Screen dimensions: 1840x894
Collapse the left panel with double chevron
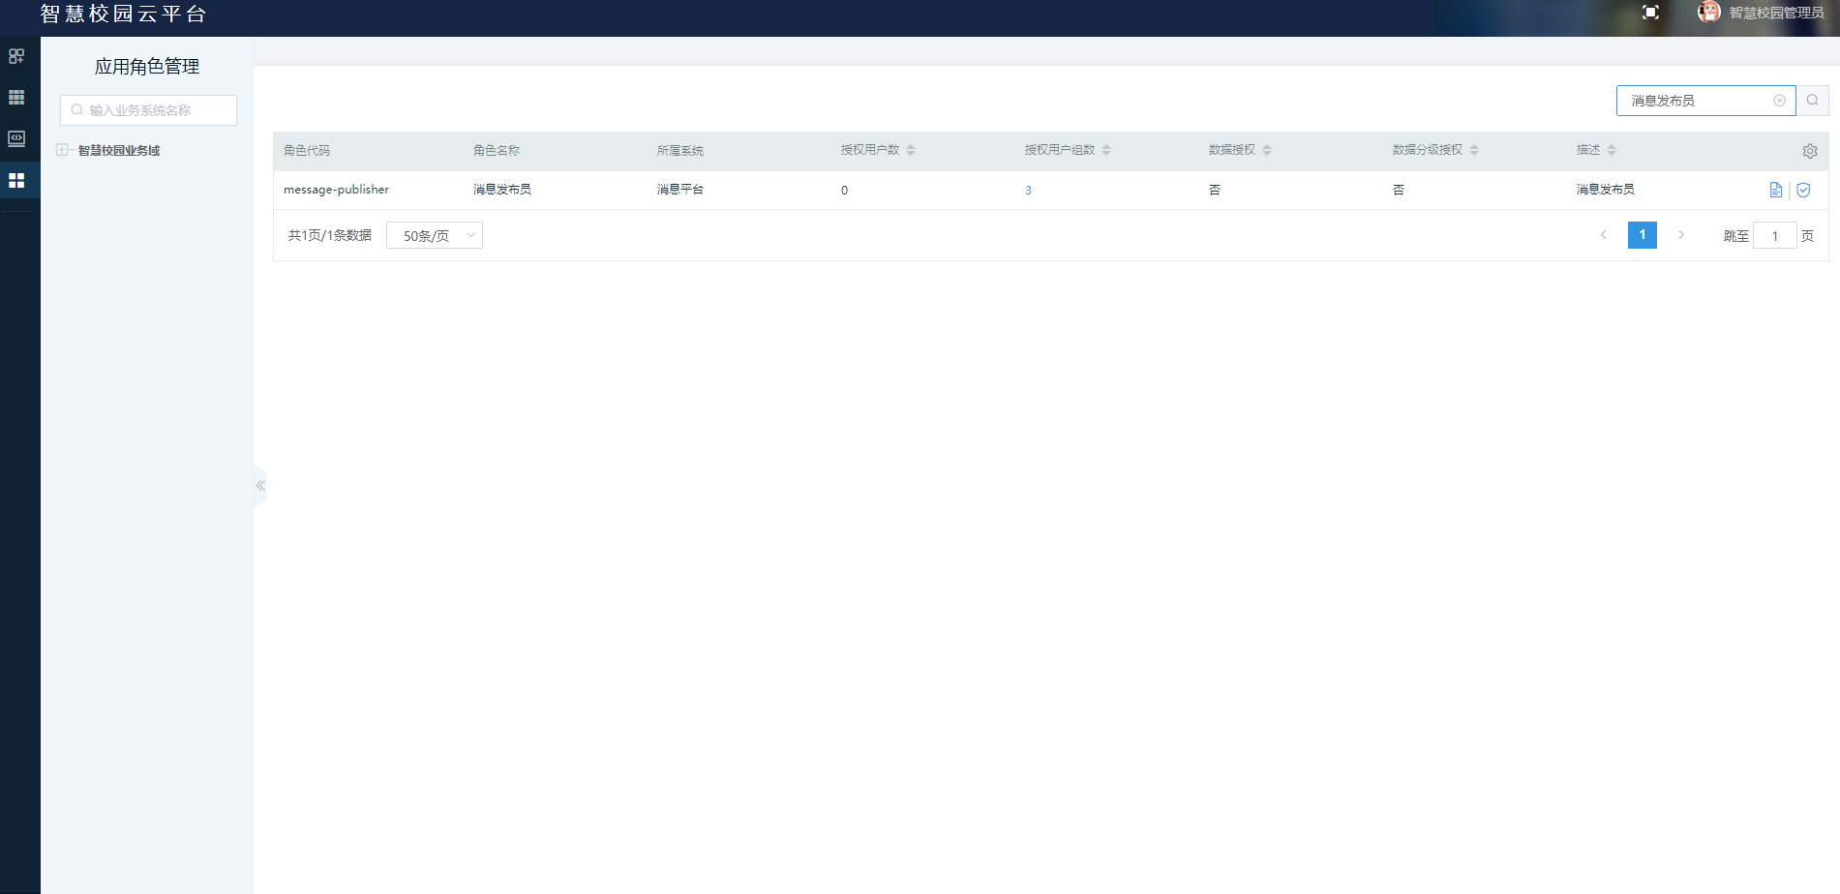coord(260,486)
